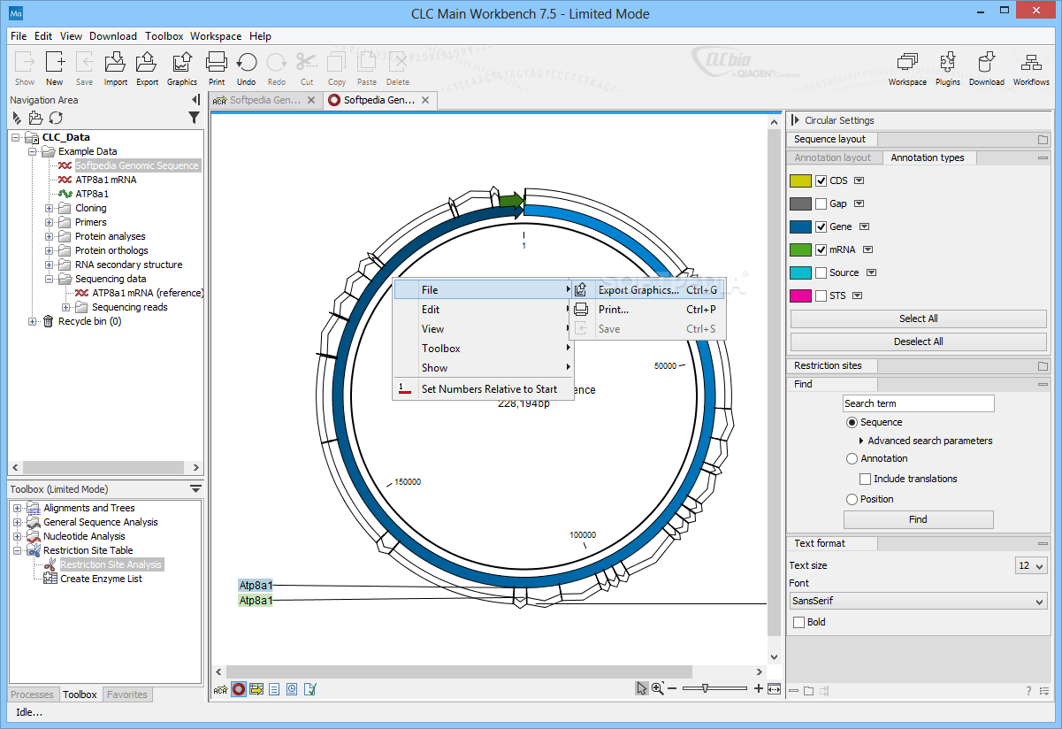Open the history view icon with clock
Image resolution: width=1062 pixels, height=729 pixels.
tap(292, 689)
